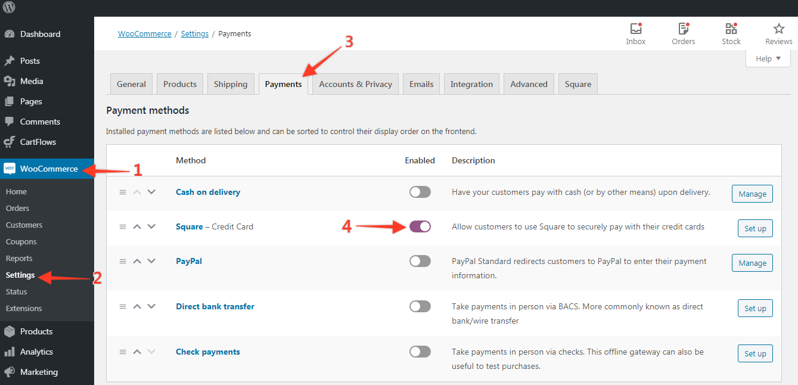The image size is (798, 385).
Task: Open the Inbox icon in header
Action: [635, 29]
